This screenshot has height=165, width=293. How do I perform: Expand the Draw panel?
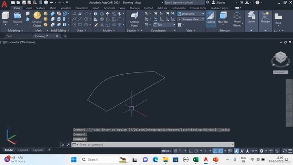(81, 30)
